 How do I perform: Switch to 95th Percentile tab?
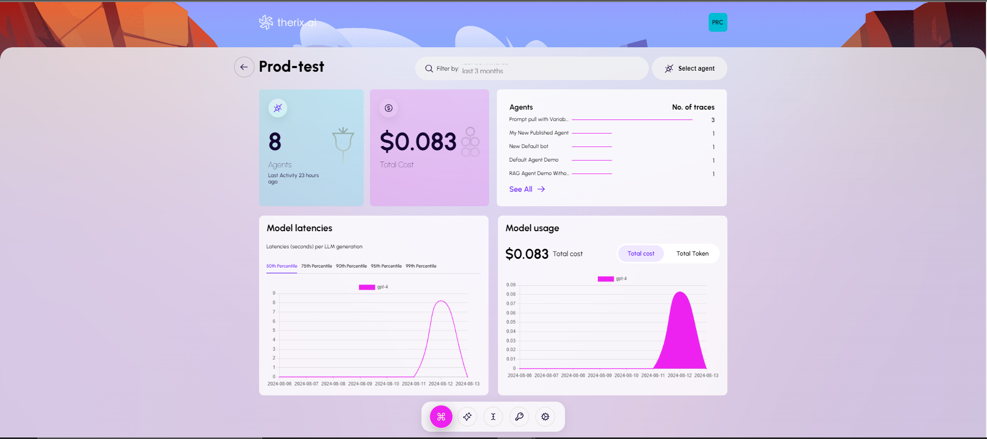click(x=386, y=266)
